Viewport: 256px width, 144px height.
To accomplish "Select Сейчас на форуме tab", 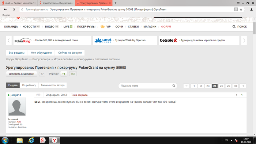I will (x=70, y=53).
